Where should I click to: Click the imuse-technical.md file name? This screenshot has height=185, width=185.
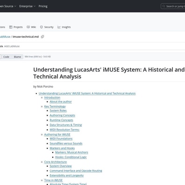pyautogui.click(x=26, y=37)
